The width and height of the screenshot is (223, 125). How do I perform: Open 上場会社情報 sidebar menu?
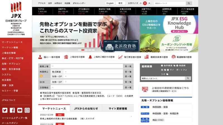[9, 53]
